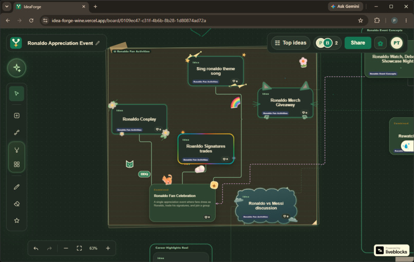Click the BBQ tag pill
This screenshot has height=262, width=414.
tap(144, 174)
